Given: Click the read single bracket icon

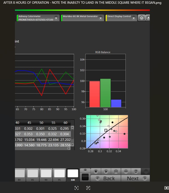Looking at the screenshot, I should pos(116,171).
